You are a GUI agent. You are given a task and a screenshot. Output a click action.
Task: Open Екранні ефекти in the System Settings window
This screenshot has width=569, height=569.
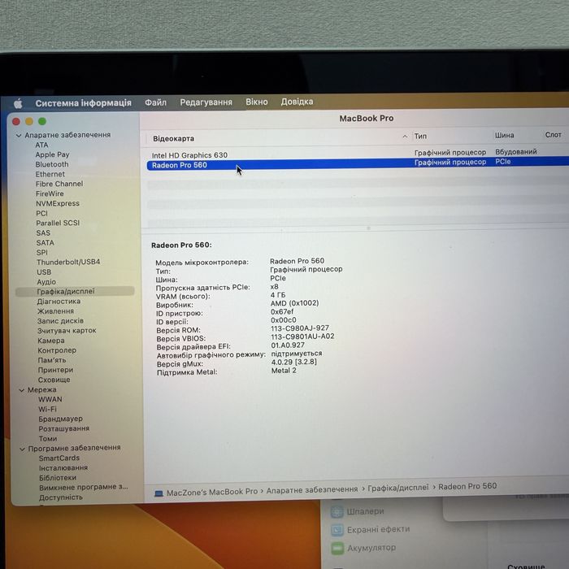tap(378, 530)
